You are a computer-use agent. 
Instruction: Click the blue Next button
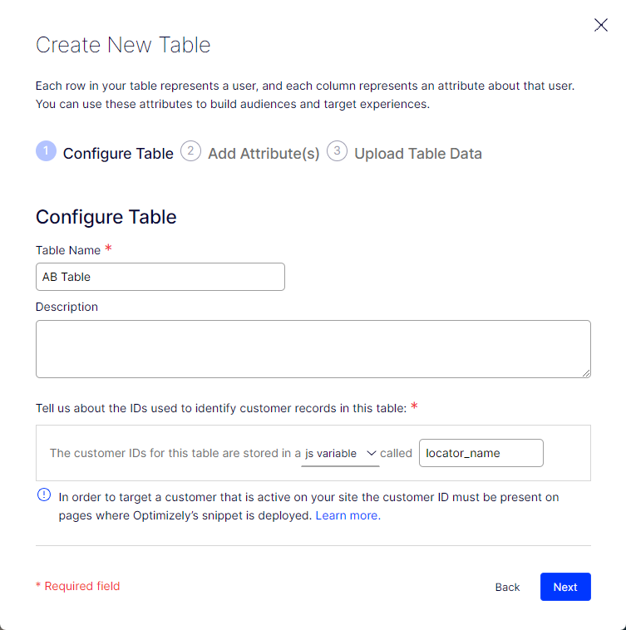(x=565, y=587)
